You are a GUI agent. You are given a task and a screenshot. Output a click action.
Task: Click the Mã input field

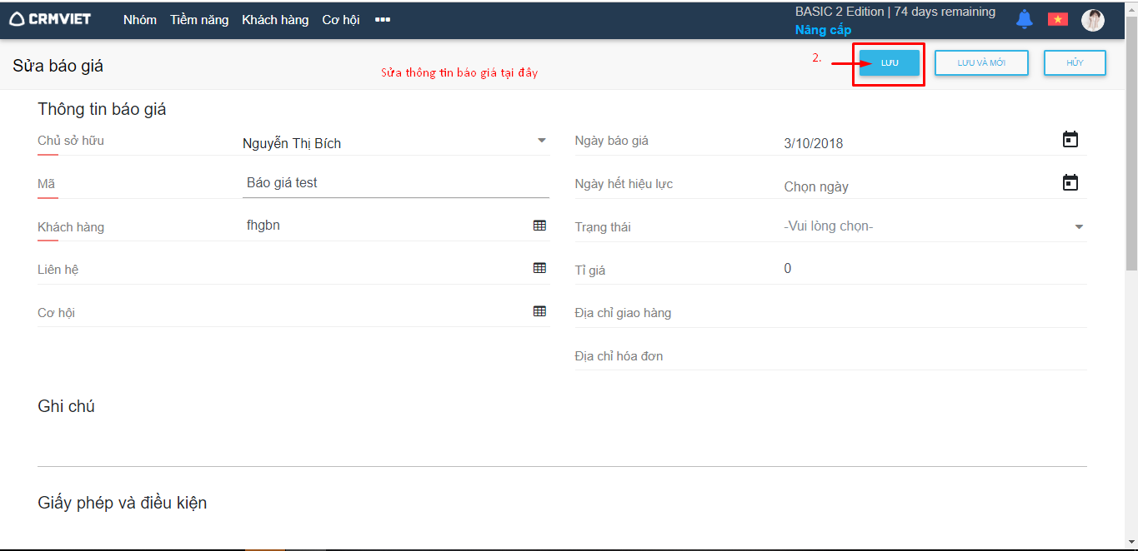[x=395, y=183]
